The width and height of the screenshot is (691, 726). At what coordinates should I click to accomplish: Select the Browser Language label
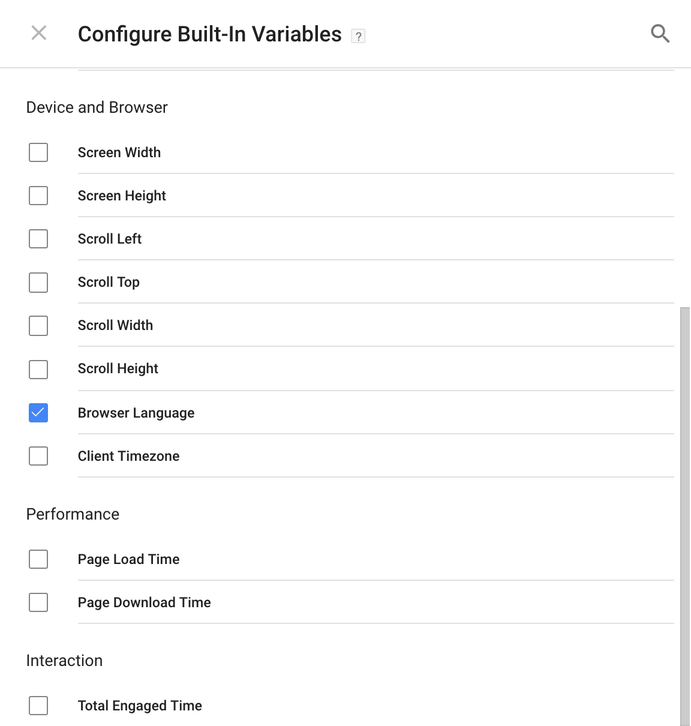click(136, 413)
